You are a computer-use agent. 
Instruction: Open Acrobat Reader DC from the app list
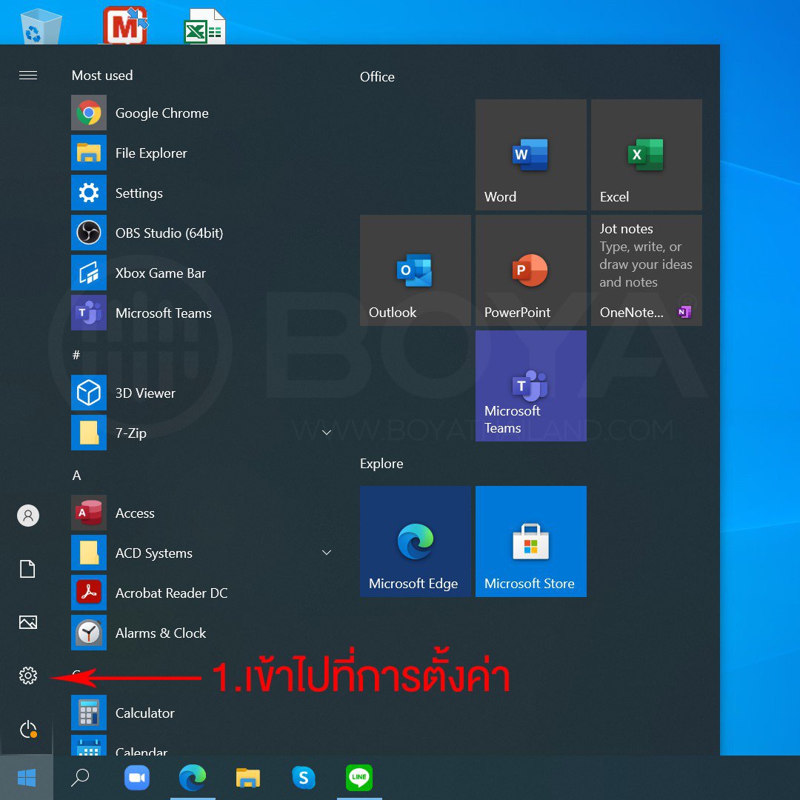[170, 593]
